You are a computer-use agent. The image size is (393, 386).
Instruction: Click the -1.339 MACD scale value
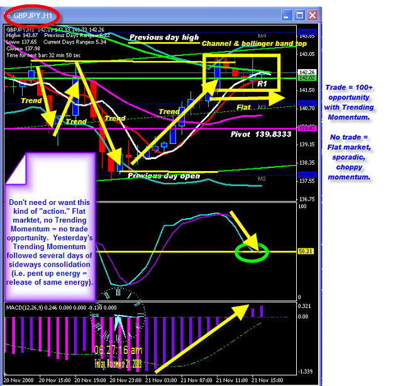tap(305, 371)
